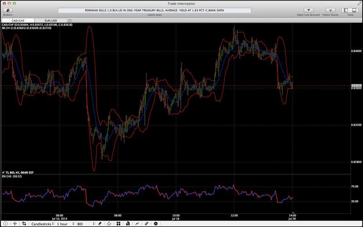
Task: Click the grid layout icon
Action: [x=118, y=224]
